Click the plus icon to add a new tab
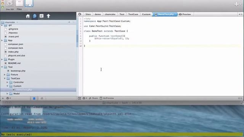 [236, 4]
